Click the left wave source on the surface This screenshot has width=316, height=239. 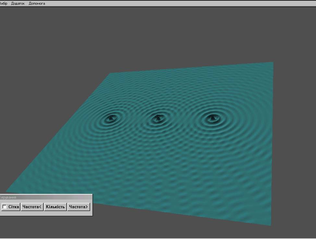click(x=110, y=118)
